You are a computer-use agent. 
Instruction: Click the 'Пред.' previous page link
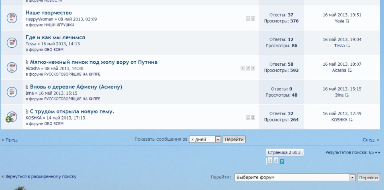click(10, 140)
